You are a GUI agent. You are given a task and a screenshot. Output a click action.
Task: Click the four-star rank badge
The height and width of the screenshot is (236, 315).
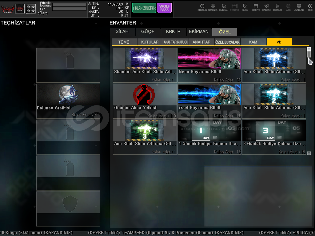(31, 9)
